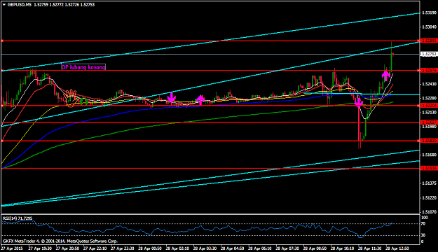Select magenta down arrow above 28 Apr 02:10
Image resolution: width=438 pixels, height=252 pixels.
tap(171, 98)
